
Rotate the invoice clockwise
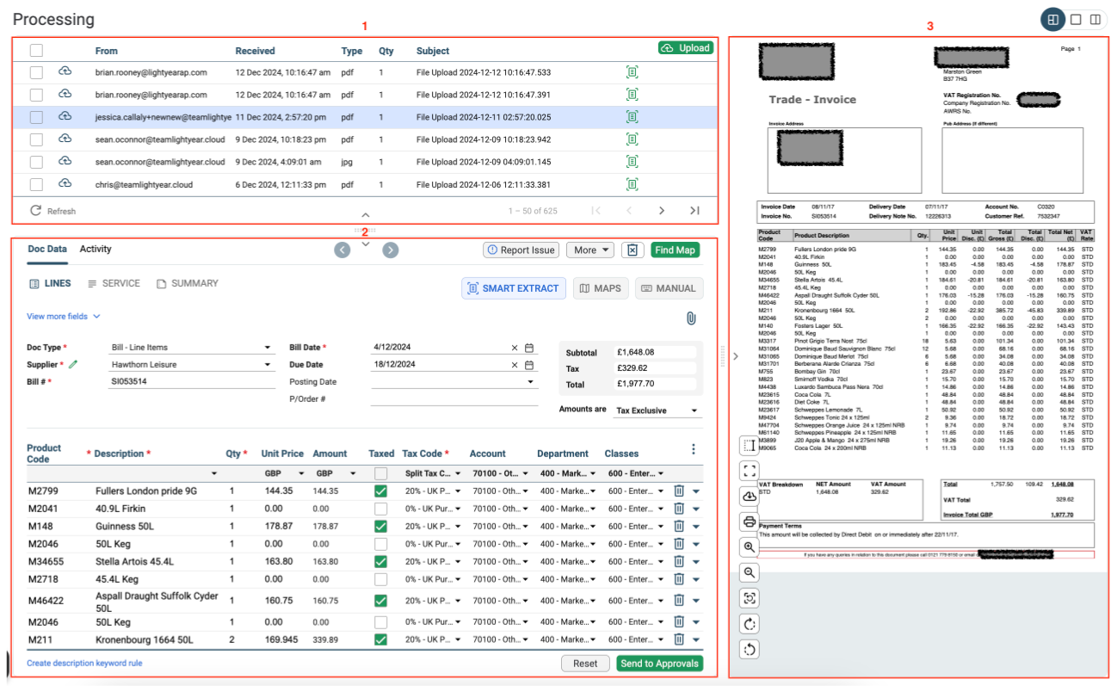[x=750, y=624]
